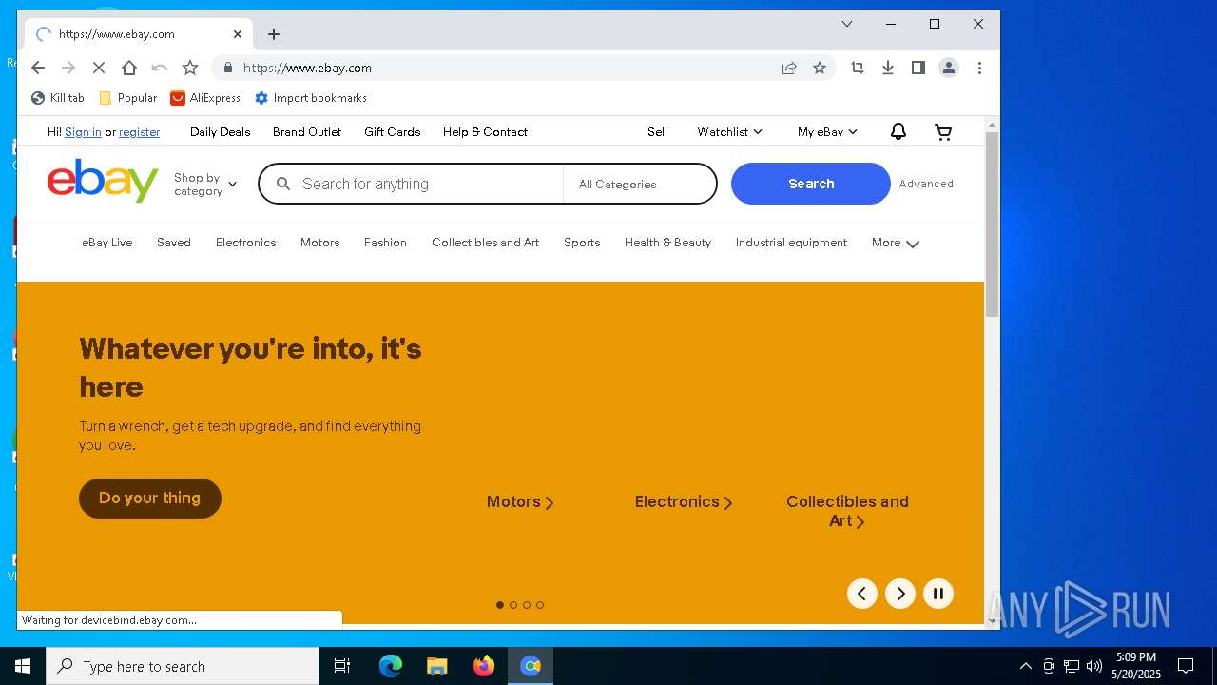Screen dimensions: 1217x685
Task: Click the undo arrow in browser toolbar
Action: [x=160, y=68]
